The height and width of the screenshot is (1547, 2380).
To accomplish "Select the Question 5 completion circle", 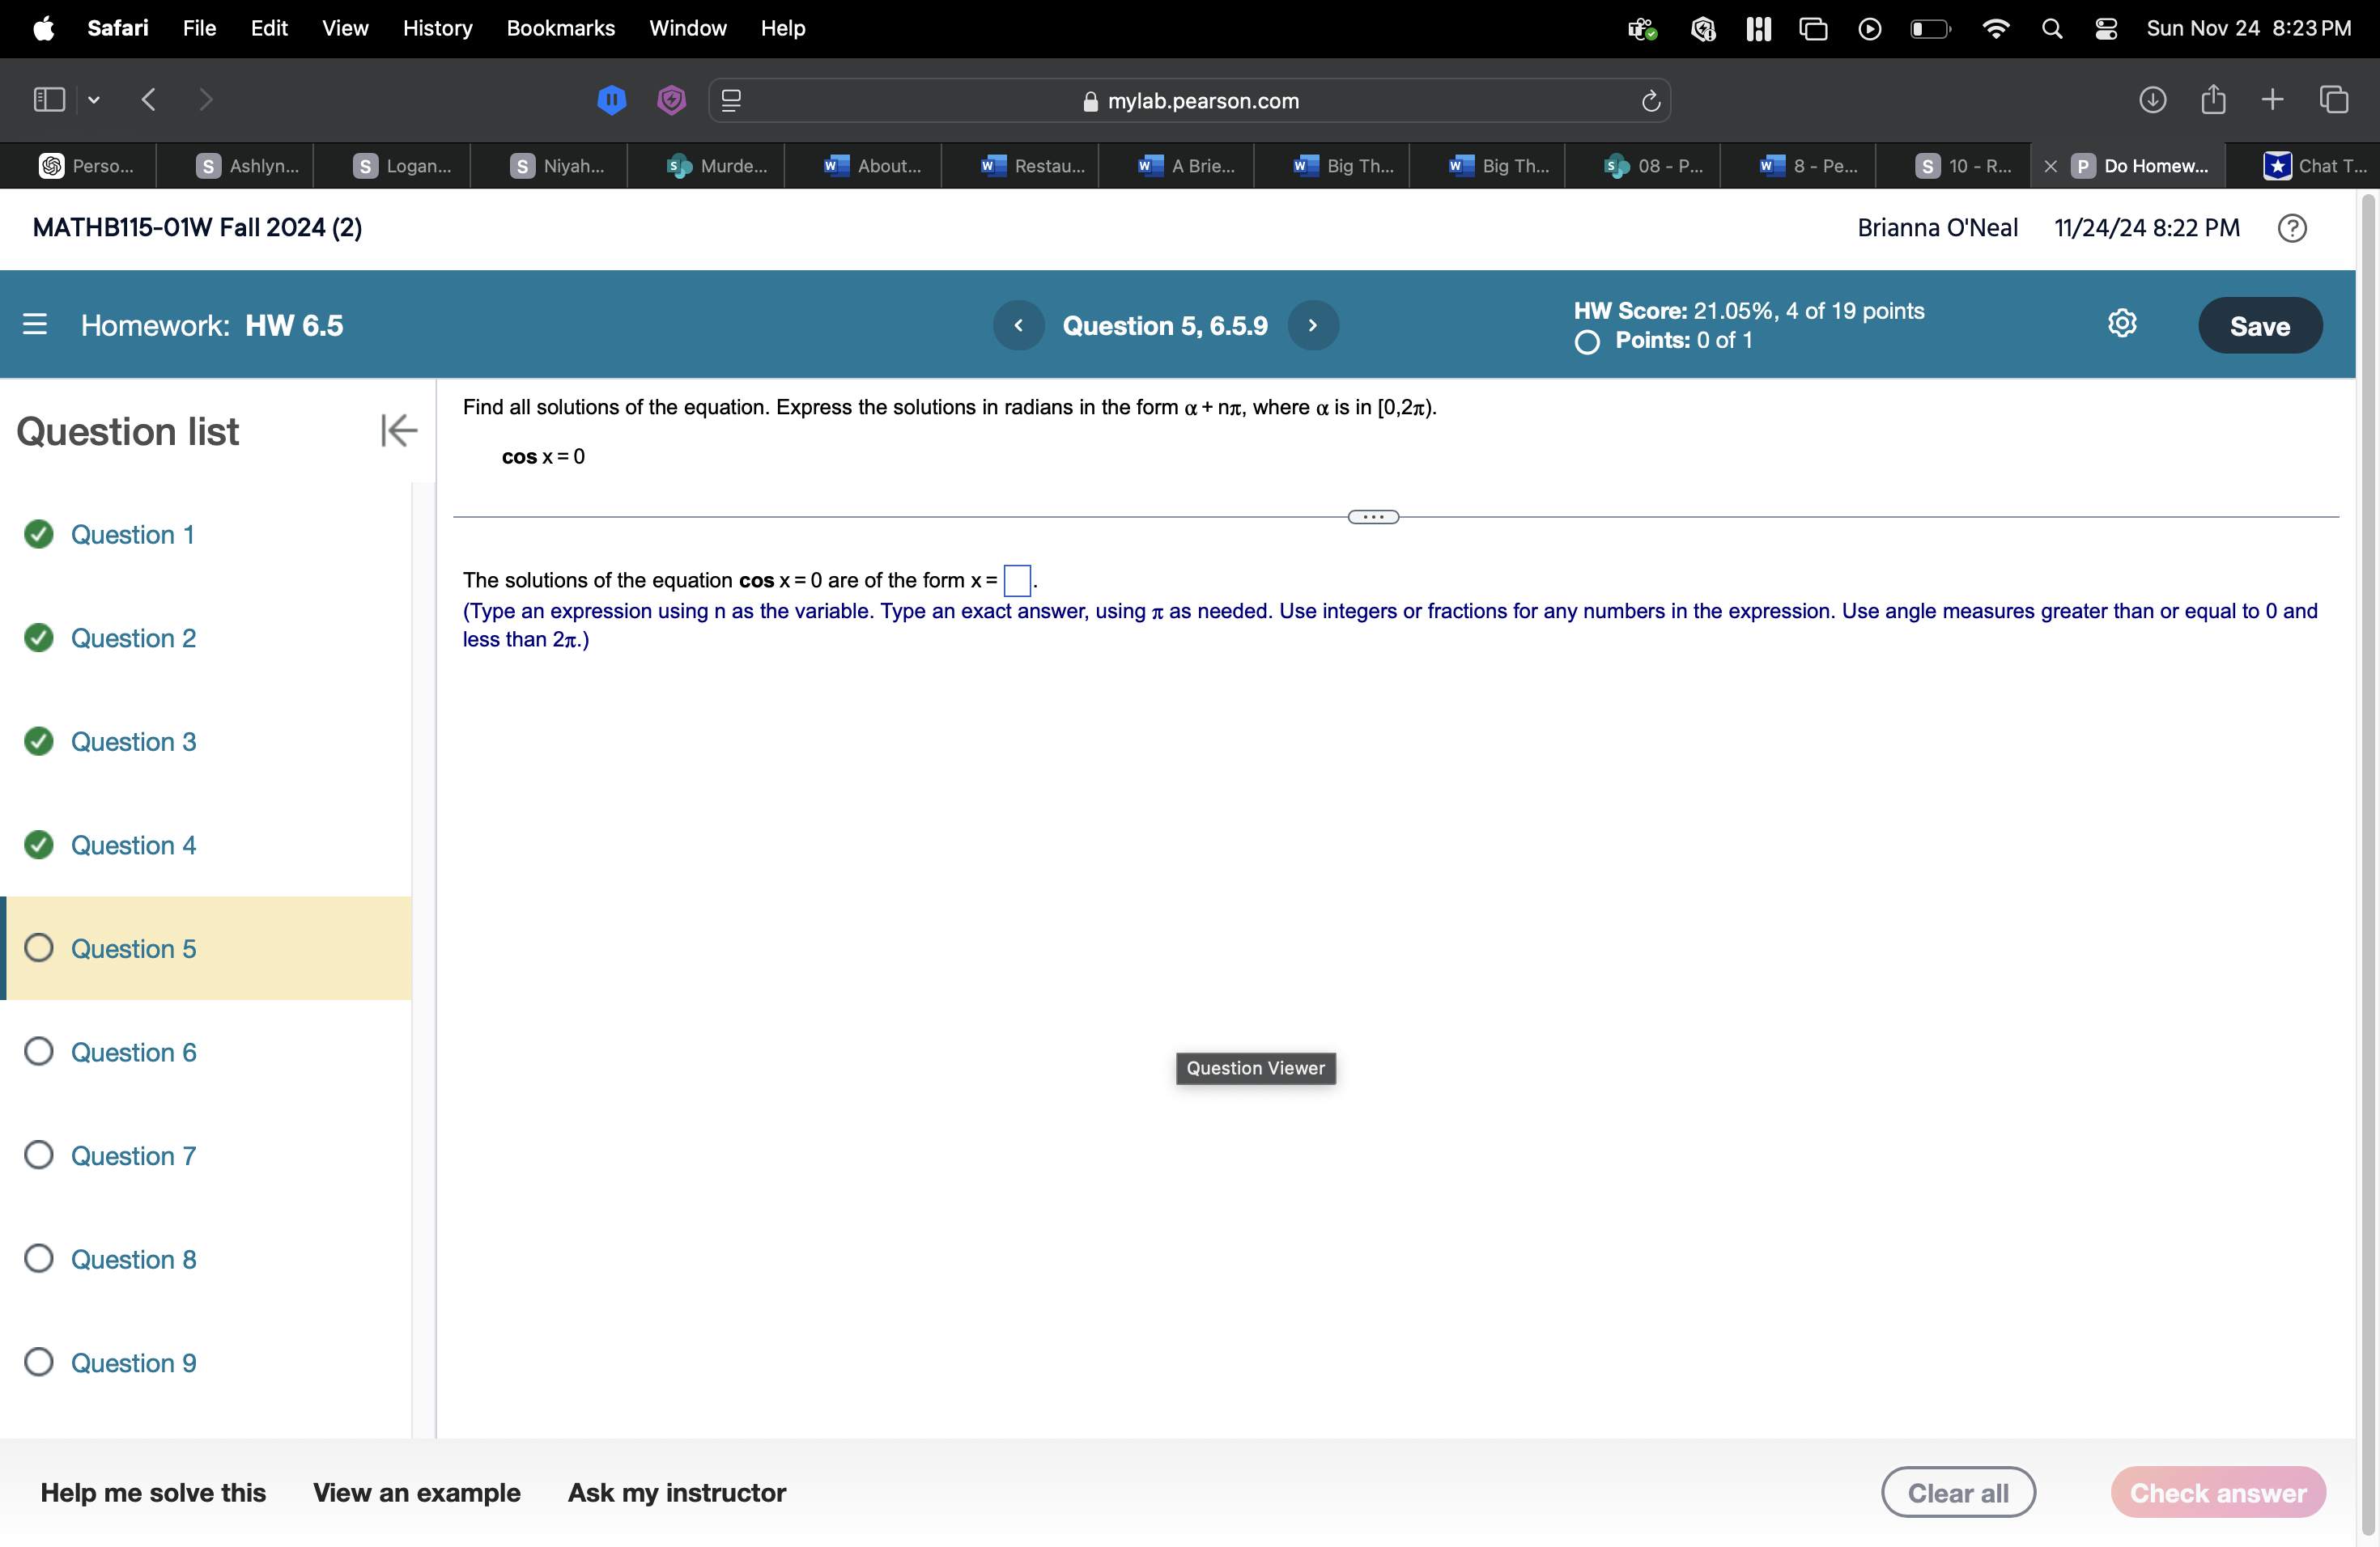I will tap(39, 948).
